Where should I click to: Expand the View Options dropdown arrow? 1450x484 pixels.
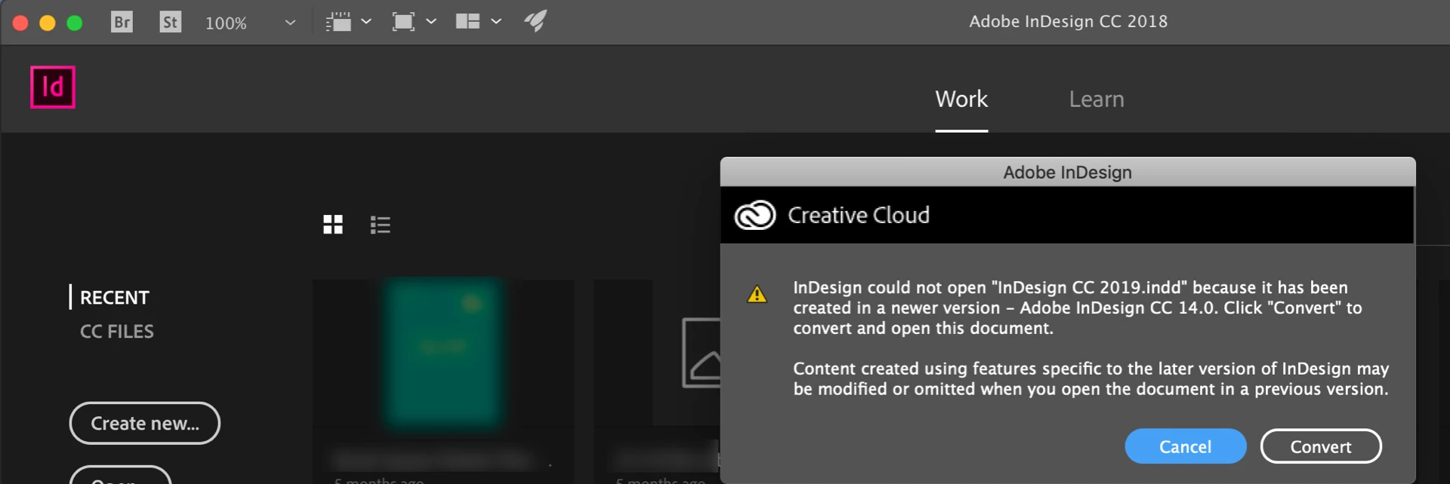click(x=366, y=22)
